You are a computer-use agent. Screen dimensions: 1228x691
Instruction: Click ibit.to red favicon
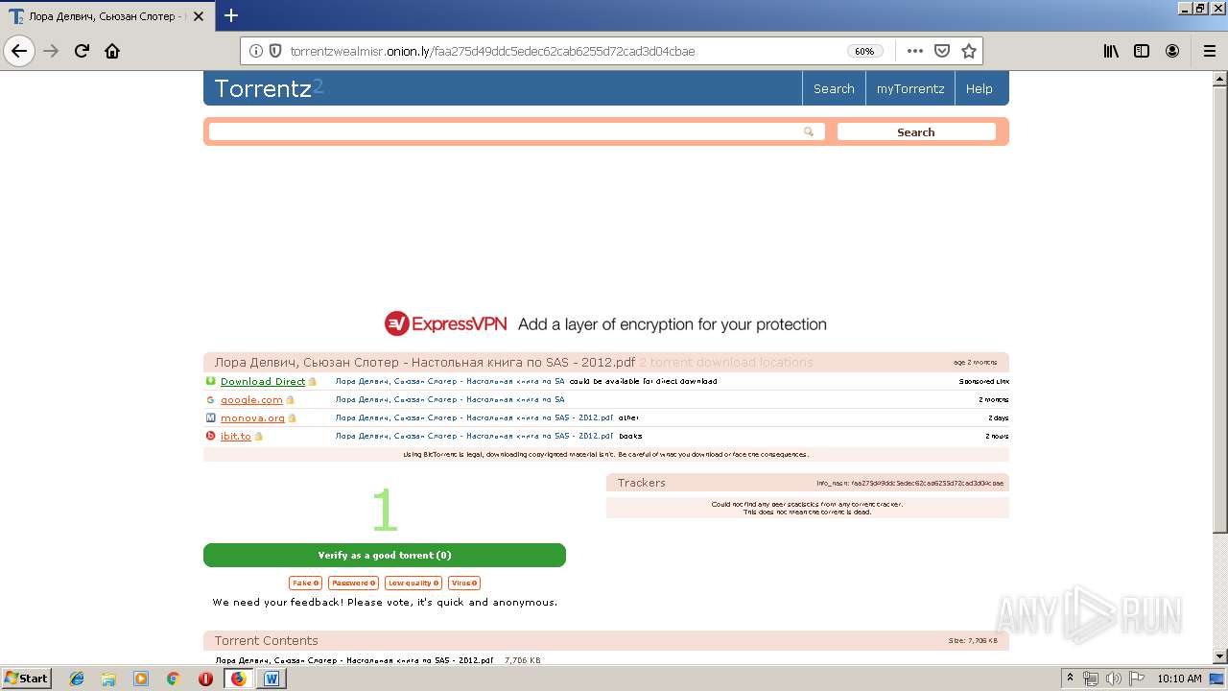click(211, 436)
